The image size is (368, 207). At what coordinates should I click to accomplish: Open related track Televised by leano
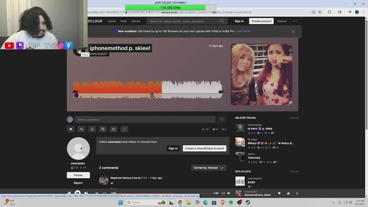(254, 158)
